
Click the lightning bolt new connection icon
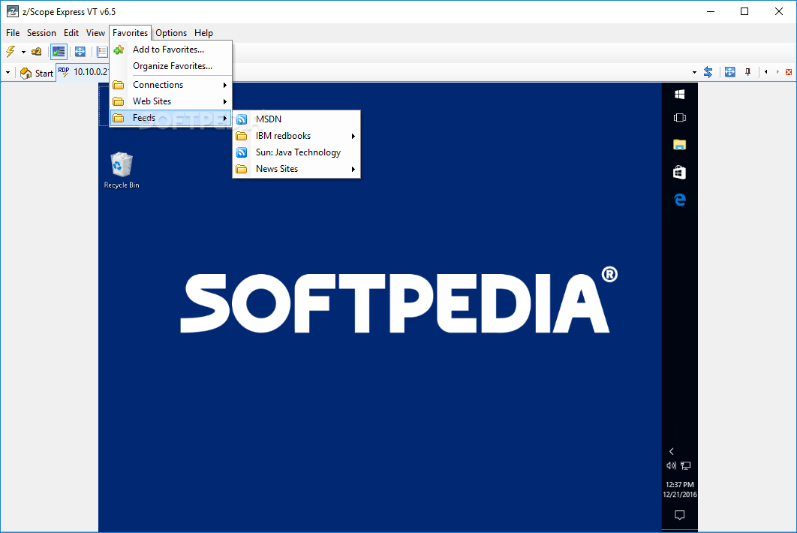coord(11,51)
